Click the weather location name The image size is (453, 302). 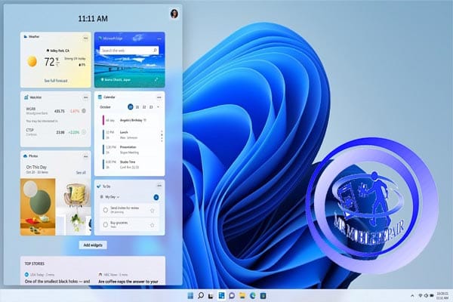pos(60,51)
